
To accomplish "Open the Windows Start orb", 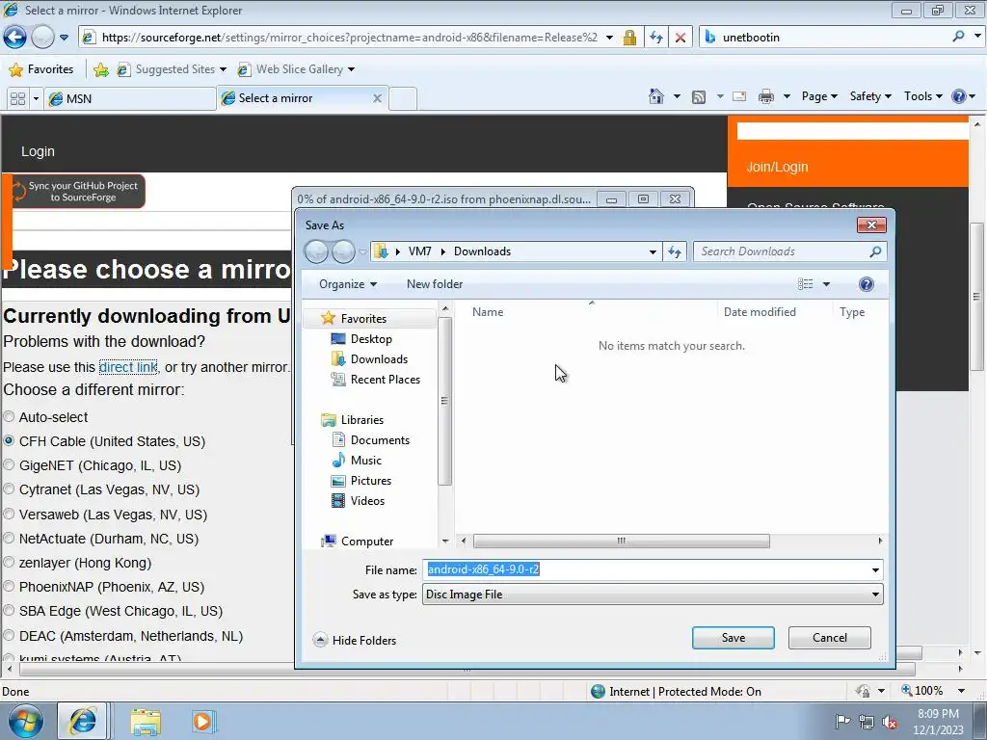I will coord(26,721).
